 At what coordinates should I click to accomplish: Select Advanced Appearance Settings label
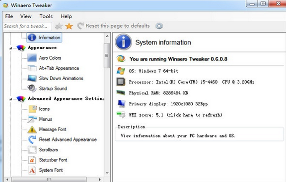pos(66,98)
